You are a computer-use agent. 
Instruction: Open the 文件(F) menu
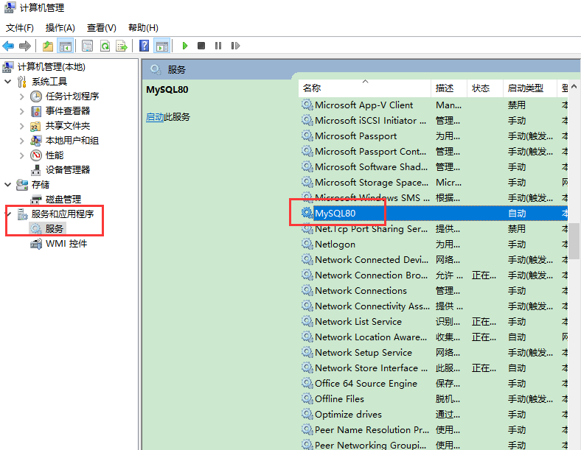point(20,28)
